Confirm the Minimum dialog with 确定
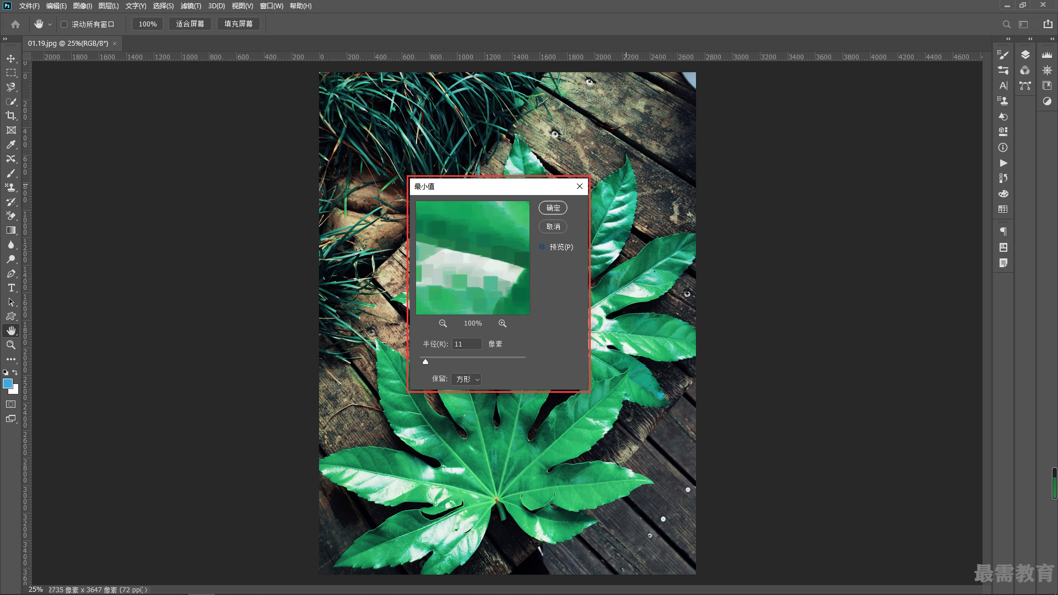Screen dimensions: 1058x595 553,208
